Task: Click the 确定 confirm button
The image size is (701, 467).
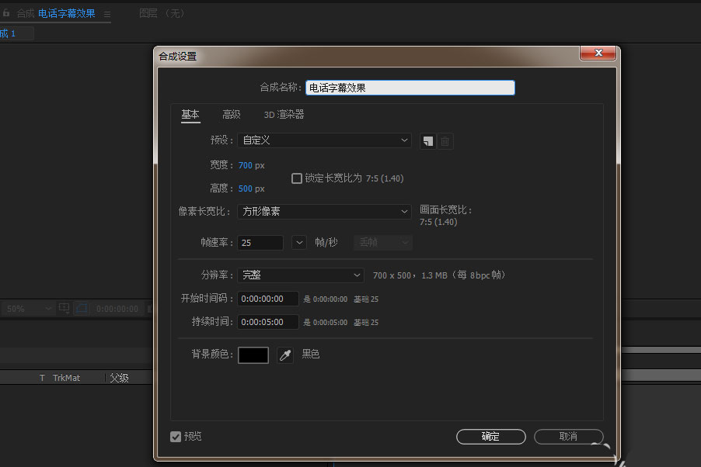Action: (490, 436)
